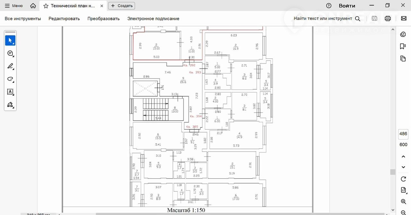The height and width of the screenshot is (215, 411).
Task: Show the pages panel on right sidebar
Action: click(403, 58)
